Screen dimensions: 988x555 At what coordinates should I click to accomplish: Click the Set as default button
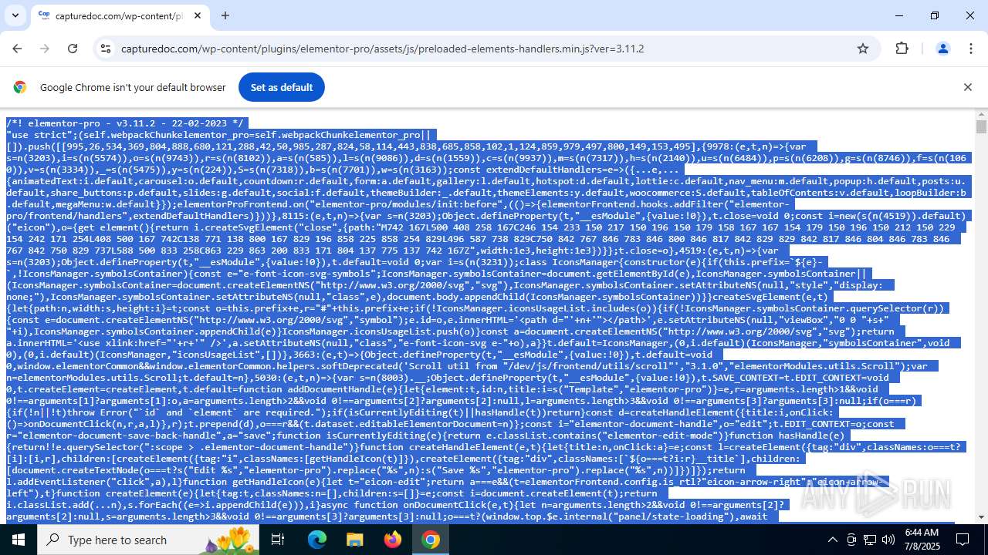pyautogui.click(x=282, y=87)
